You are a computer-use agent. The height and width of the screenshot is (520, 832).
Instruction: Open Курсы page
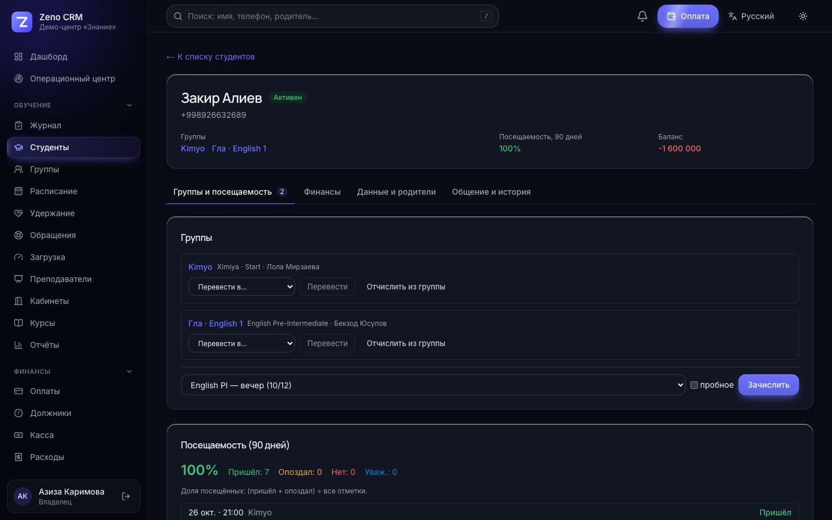click(x=73, y=323)
